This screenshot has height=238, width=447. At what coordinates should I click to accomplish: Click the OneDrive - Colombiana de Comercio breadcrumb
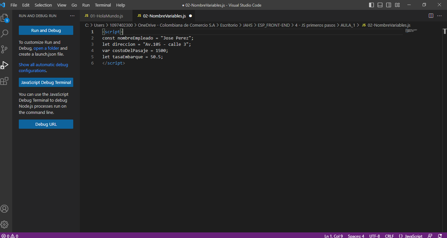[176, 25]
